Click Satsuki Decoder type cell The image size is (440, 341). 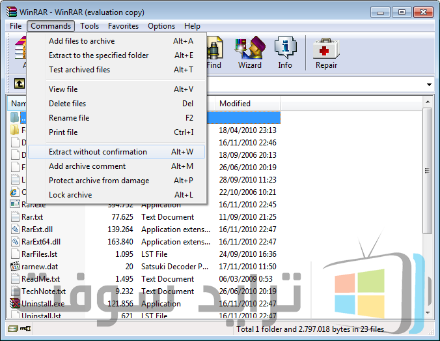tap(175, 267)
